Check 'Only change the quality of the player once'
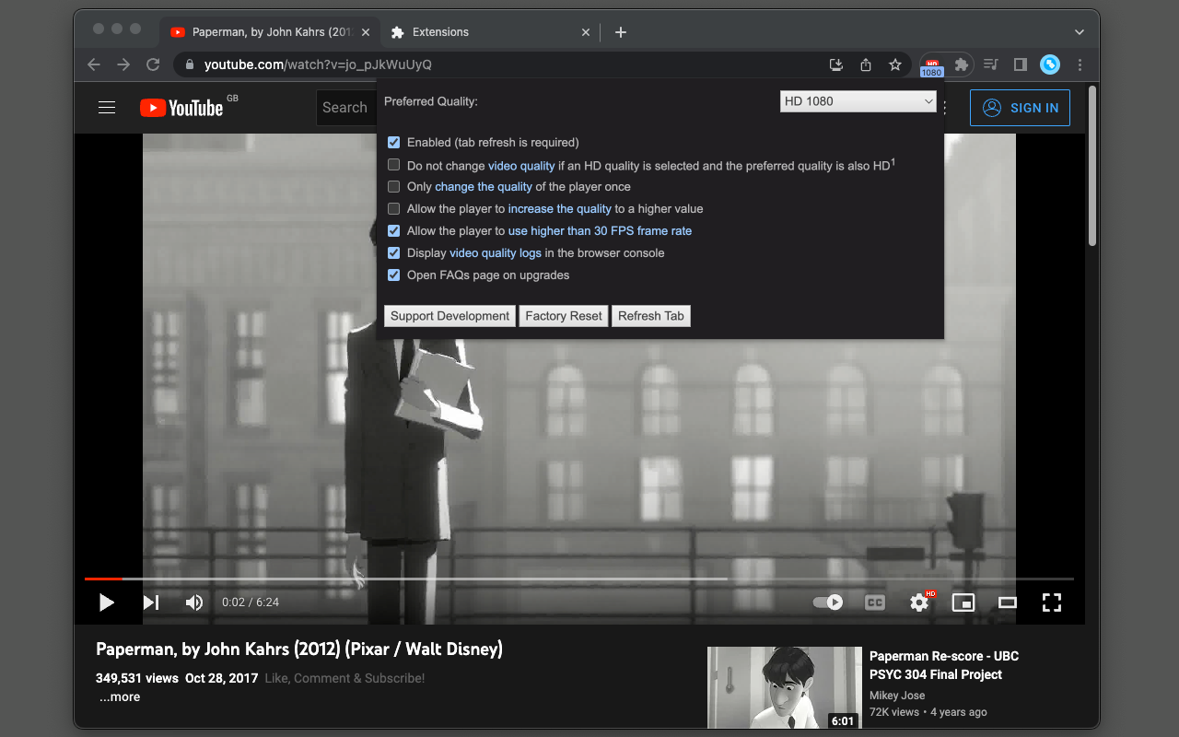 394,187
